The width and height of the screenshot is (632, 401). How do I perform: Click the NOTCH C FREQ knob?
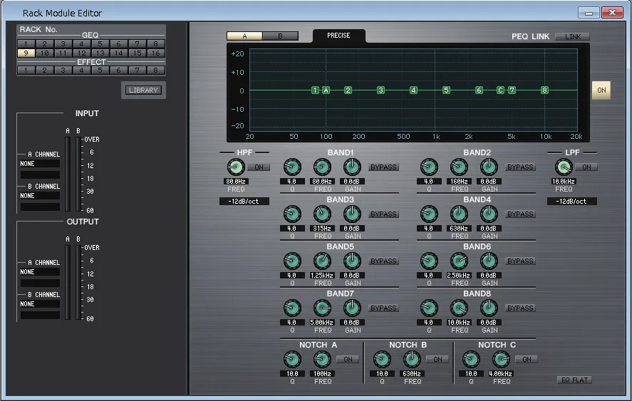501,360
